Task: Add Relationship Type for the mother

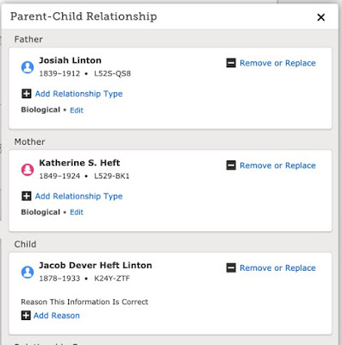Action: 78,196
